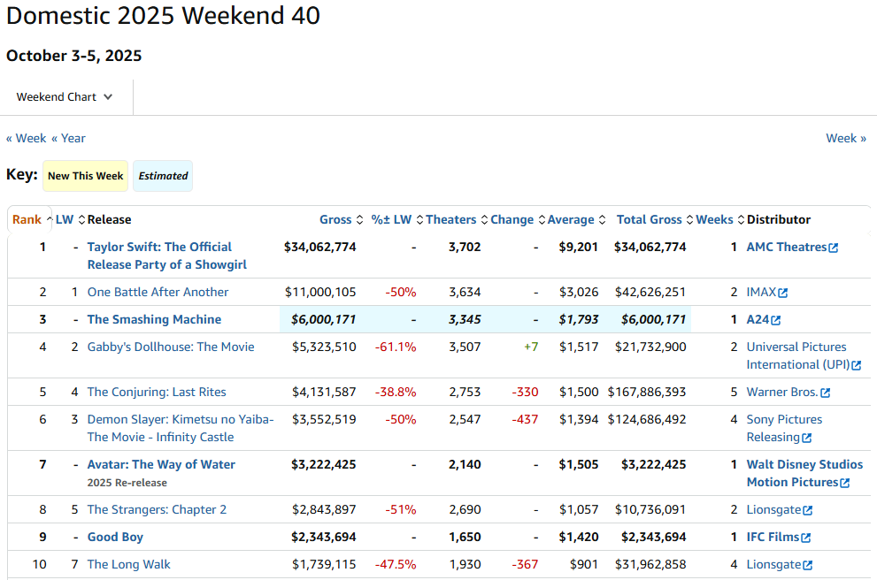877x580 pixels.
Task: Sort by Average column header
Action: point(571,220)
